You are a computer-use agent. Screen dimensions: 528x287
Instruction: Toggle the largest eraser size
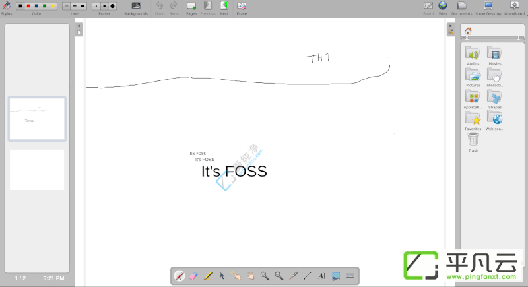112,6
